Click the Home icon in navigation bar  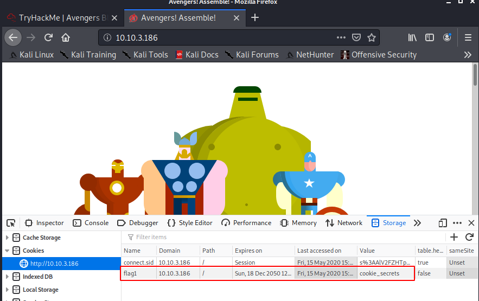pos(66,37)
